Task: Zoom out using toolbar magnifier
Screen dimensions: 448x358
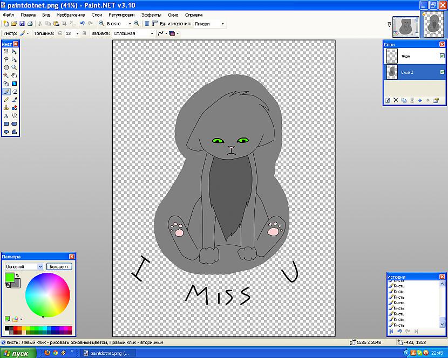Action: click(101, 24)
